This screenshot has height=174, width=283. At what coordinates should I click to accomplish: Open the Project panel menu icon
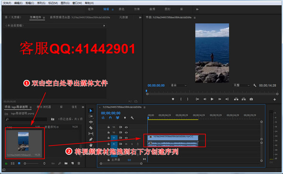(31, 107)
